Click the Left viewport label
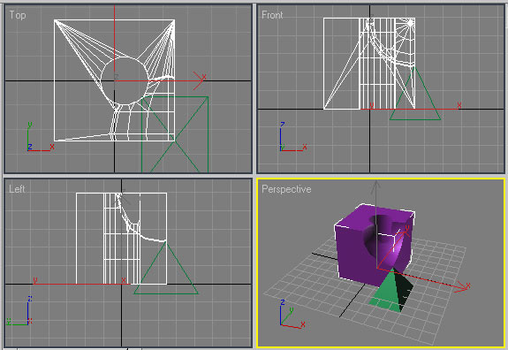The height and width of the screenshot is (350, 508). [17, 189]
